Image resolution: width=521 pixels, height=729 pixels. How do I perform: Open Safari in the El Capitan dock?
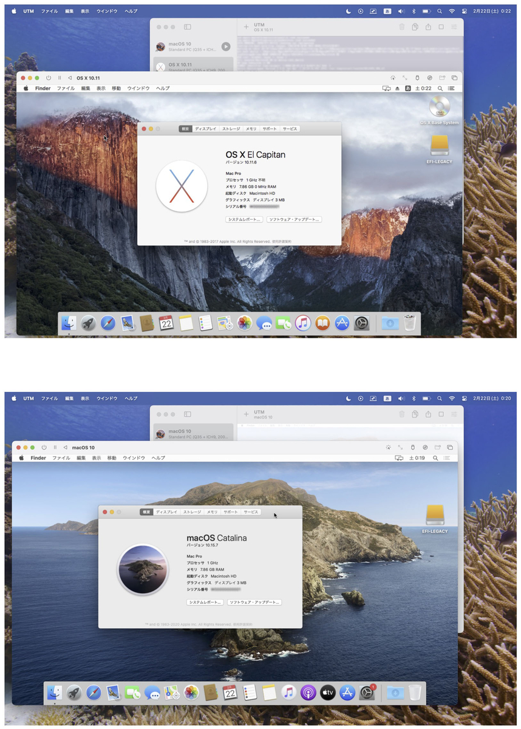[107, 323]
